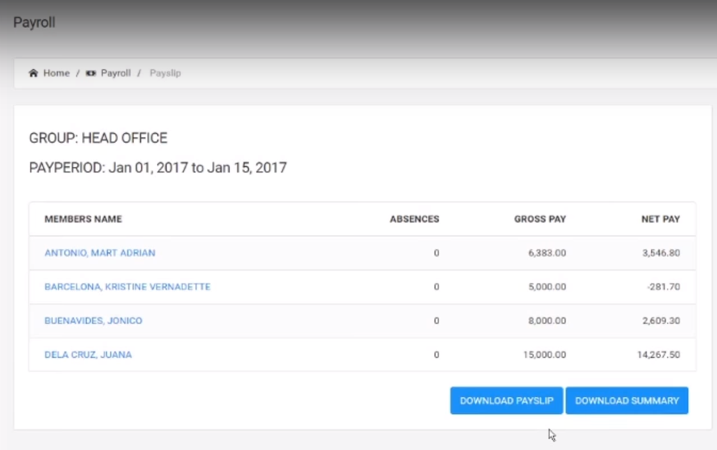Click the Payroll page title

(x=34, y=23)
